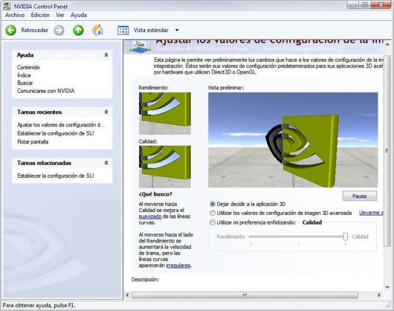Image resolution: width=394 pixels, height=311 pixels.
Task: Click the vertical scrollbar down arrow
Action: tap(387, 287)
